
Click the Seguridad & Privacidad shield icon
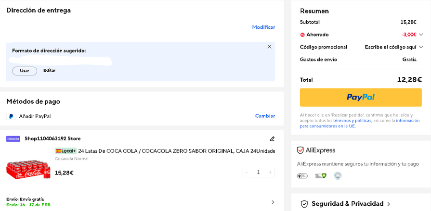304,204
